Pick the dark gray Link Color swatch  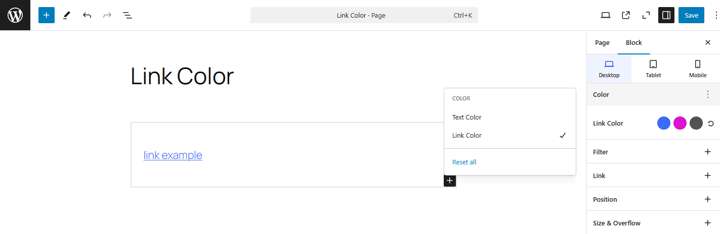pyautogui.click(x=696, y=123)
